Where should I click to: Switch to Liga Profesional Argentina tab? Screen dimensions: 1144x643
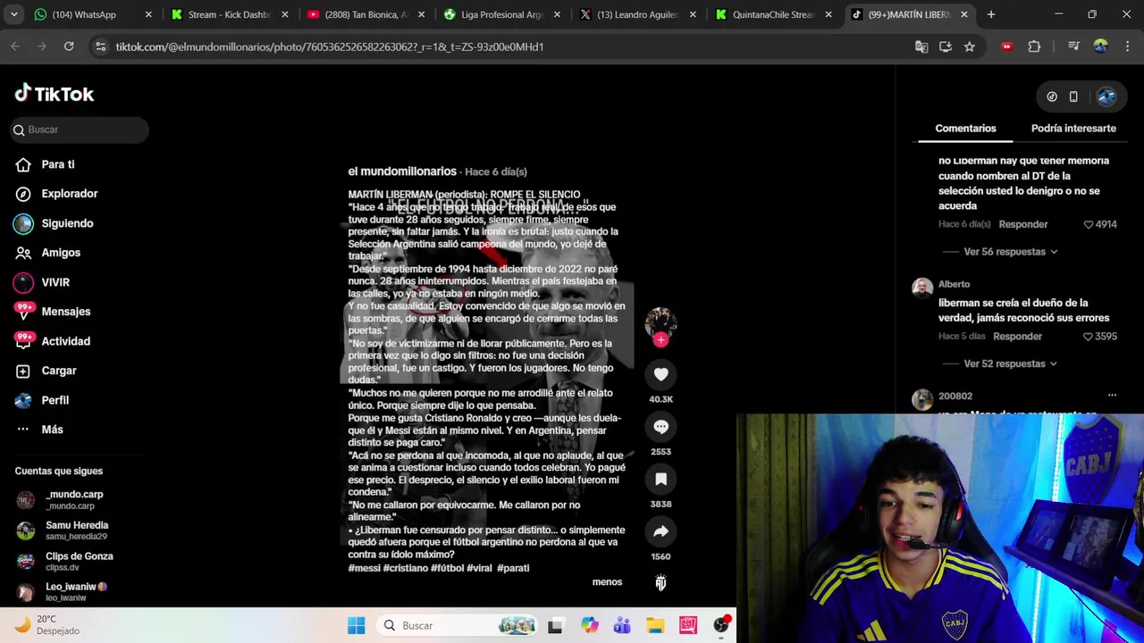point(501,14)
